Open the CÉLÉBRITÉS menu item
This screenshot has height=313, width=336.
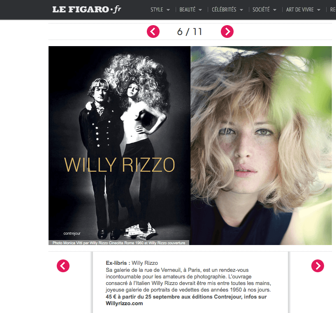tap(224, 9)
